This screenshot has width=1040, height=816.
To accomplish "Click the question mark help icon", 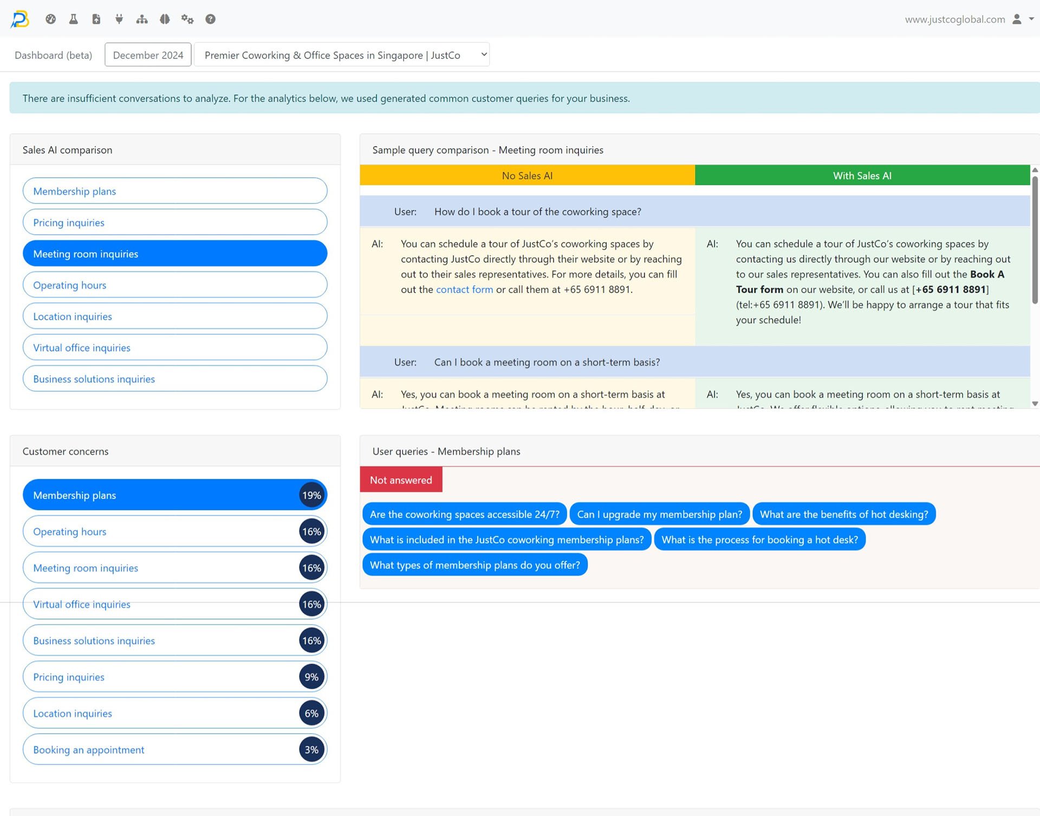I will click(210, 19).
